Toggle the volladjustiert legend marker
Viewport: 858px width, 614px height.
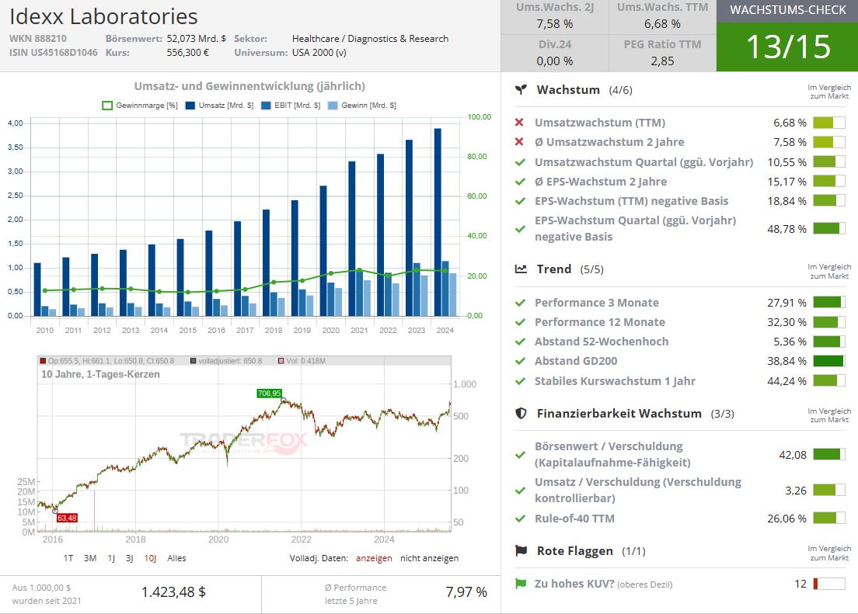pos(194,361)
